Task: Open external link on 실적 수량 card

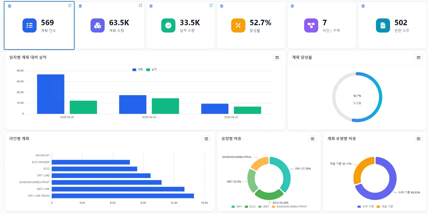Action: click(211, 5)
